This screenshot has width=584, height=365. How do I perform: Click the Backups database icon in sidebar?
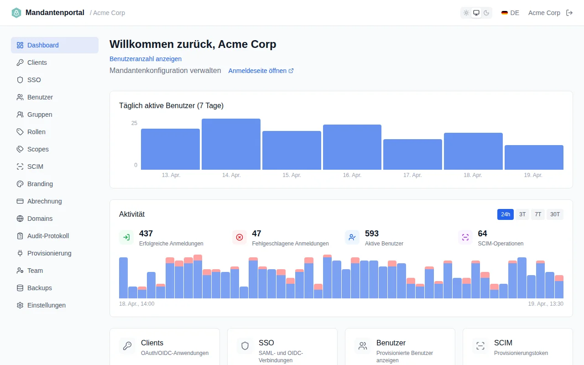pos(20,288)
